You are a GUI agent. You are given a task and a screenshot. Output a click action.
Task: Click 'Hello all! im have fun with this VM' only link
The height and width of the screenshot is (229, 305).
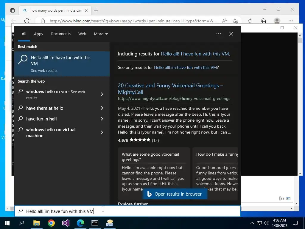185,68
